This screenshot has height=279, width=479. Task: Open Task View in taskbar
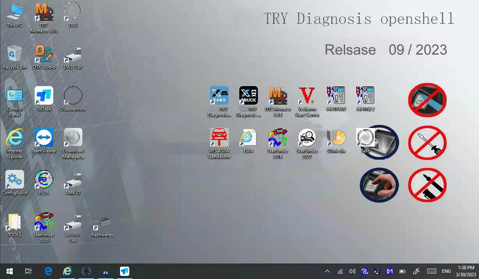(28, 271)
